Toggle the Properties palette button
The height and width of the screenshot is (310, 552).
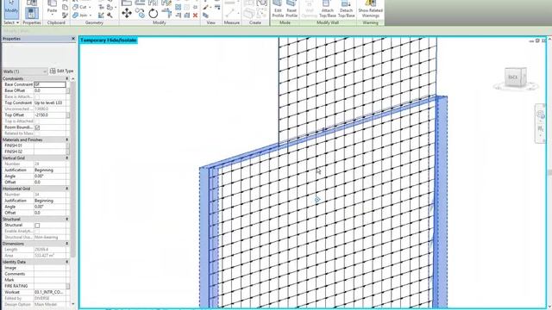31,13
